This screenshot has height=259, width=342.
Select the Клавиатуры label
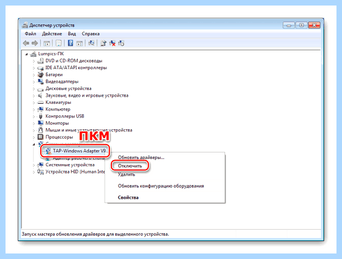(58, 102)
